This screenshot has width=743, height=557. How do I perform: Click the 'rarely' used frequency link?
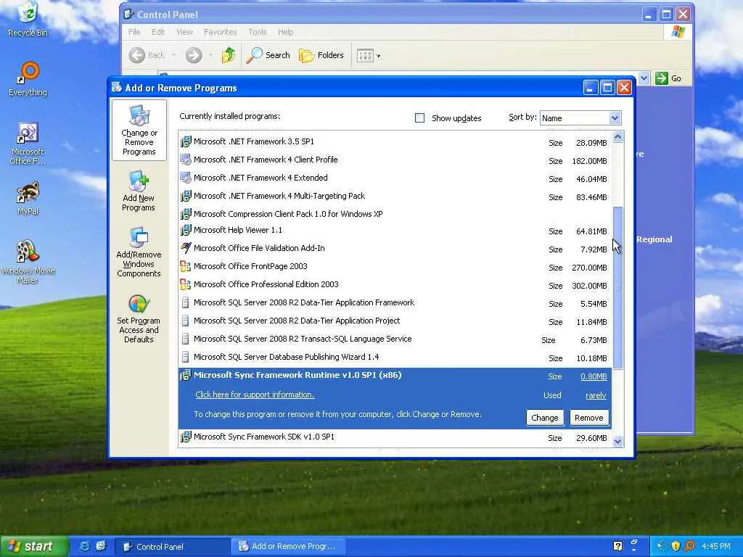pyautogui.click(x=596, y=395)
